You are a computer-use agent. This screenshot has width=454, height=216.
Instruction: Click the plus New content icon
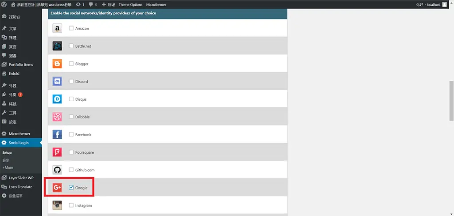[104, 4]
